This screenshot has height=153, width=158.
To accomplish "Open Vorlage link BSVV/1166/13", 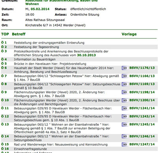I will [142, 76].
